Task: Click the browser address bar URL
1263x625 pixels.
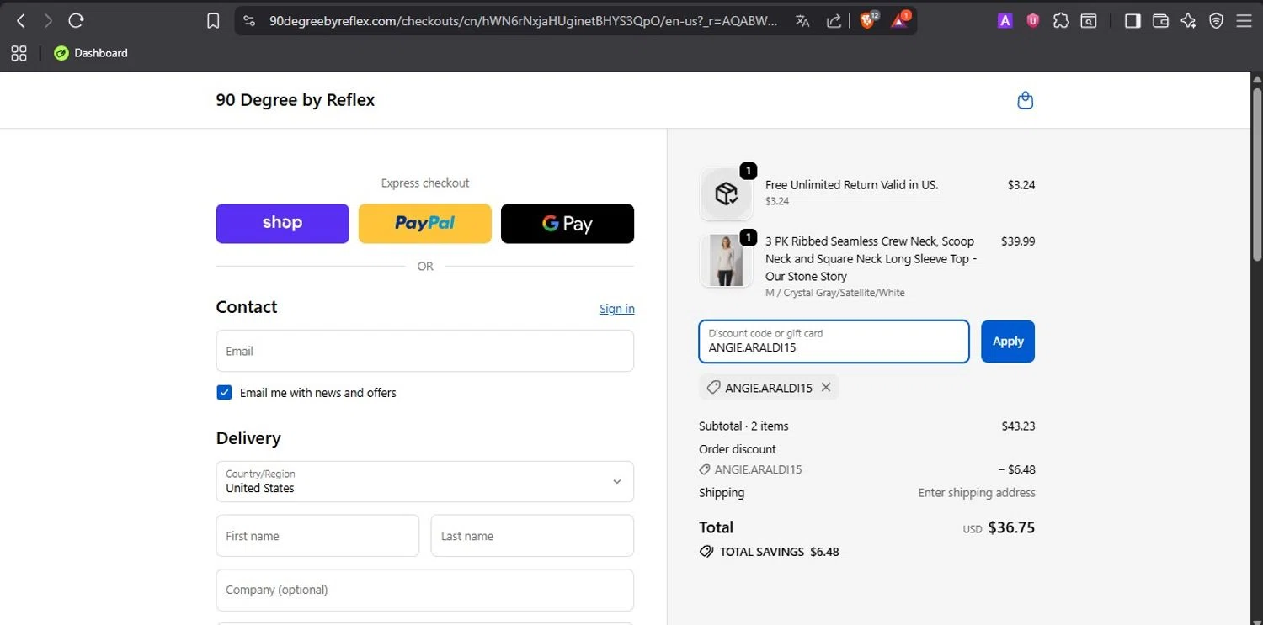Action: tap(523, 21)
